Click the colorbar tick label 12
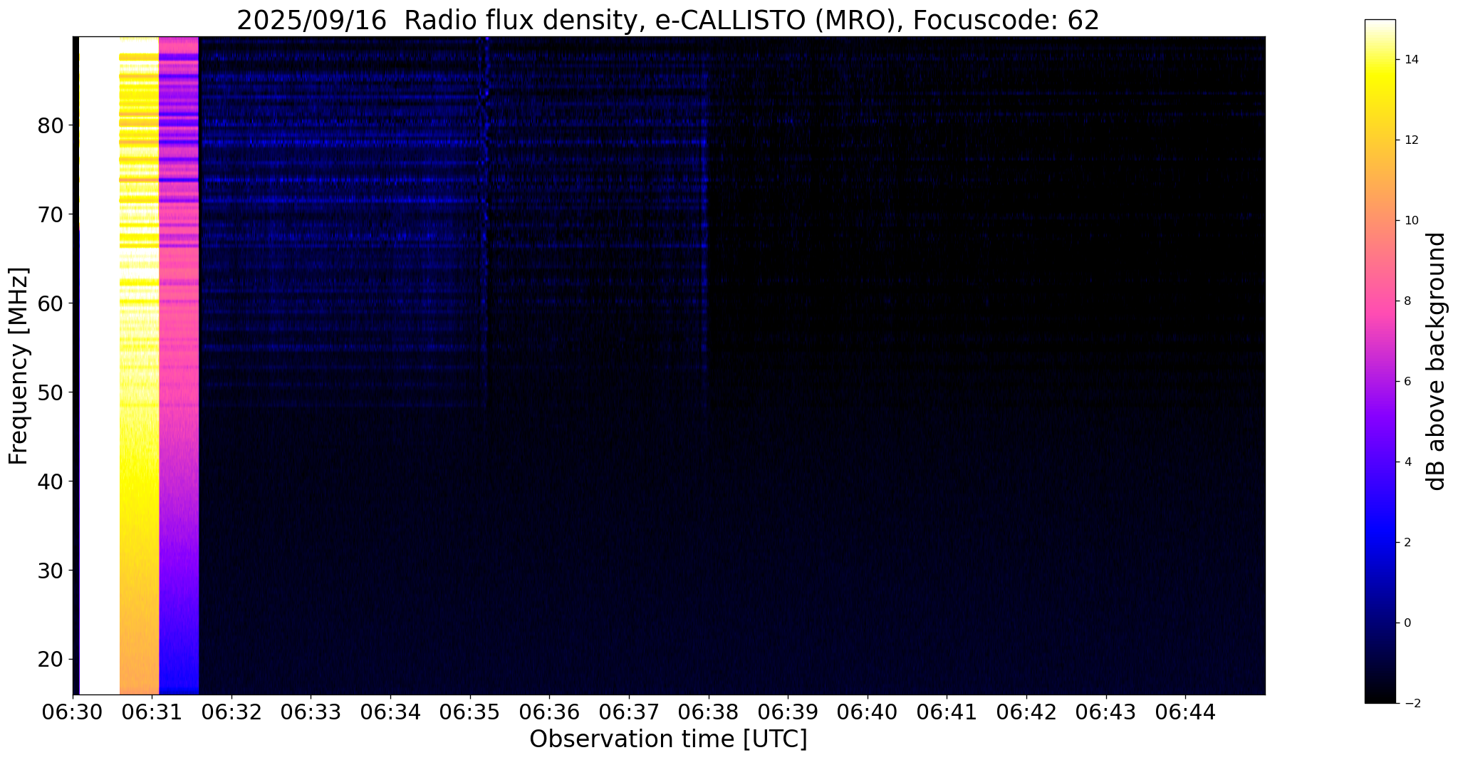 tap(1410, 140)
